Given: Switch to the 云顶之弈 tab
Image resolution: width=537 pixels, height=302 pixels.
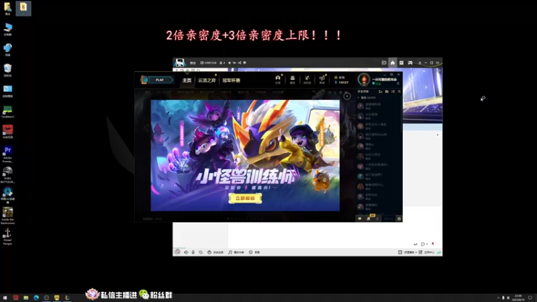Looking at the screenshot, I should point(207,80).
